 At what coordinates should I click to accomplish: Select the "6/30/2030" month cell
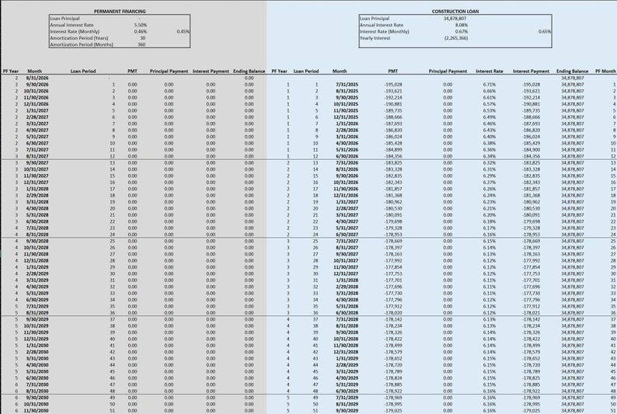[x=37, y=378]
